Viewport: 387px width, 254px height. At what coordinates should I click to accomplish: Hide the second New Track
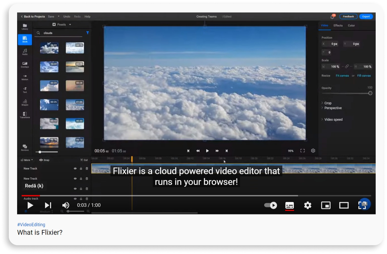pyautogui.click(x=75, y=178)
